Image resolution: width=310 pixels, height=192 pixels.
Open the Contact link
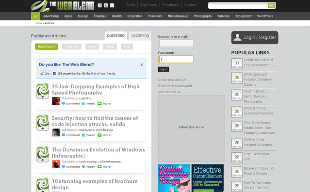click(190, 5)
